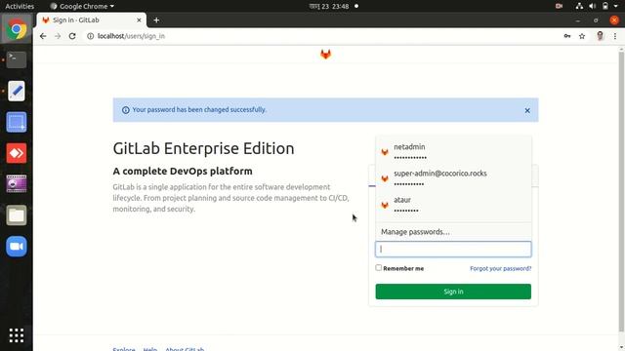
Task: Click the page vertical scrollbar
Action: (x=621, y=191)
